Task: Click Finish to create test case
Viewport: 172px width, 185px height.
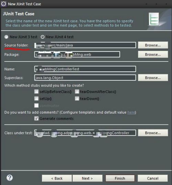Action: [120, 178]
